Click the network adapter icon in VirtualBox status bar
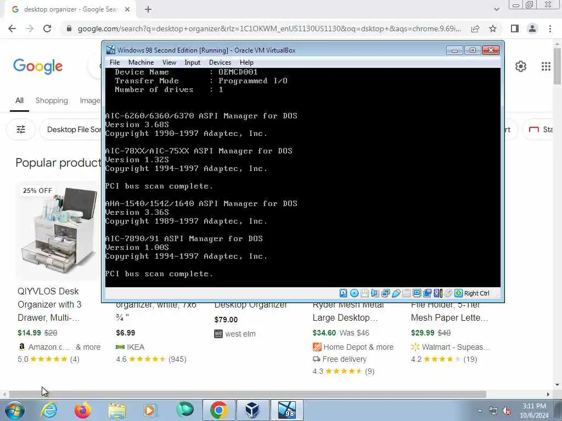 pyautogui.click(x=385, y=293)
